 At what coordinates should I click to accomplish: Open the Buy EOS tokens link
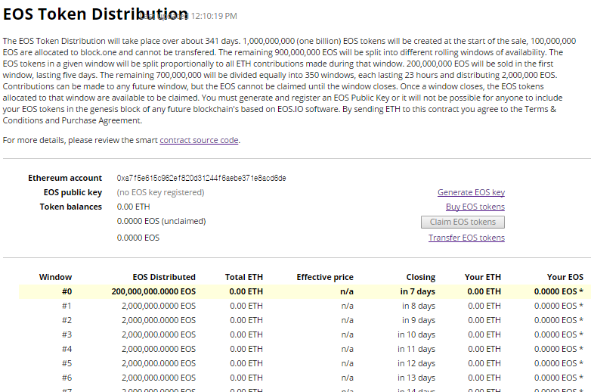pos(475,207)
